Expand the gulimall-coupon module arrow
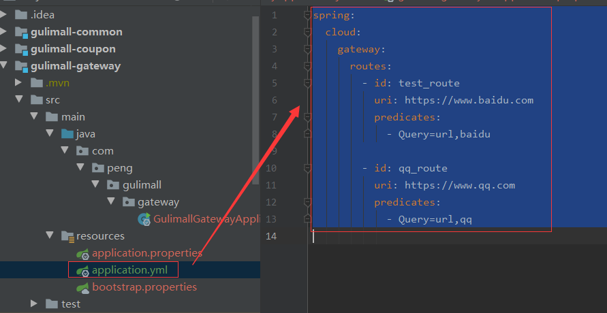 pyautogui.click(x=3, y=49)
